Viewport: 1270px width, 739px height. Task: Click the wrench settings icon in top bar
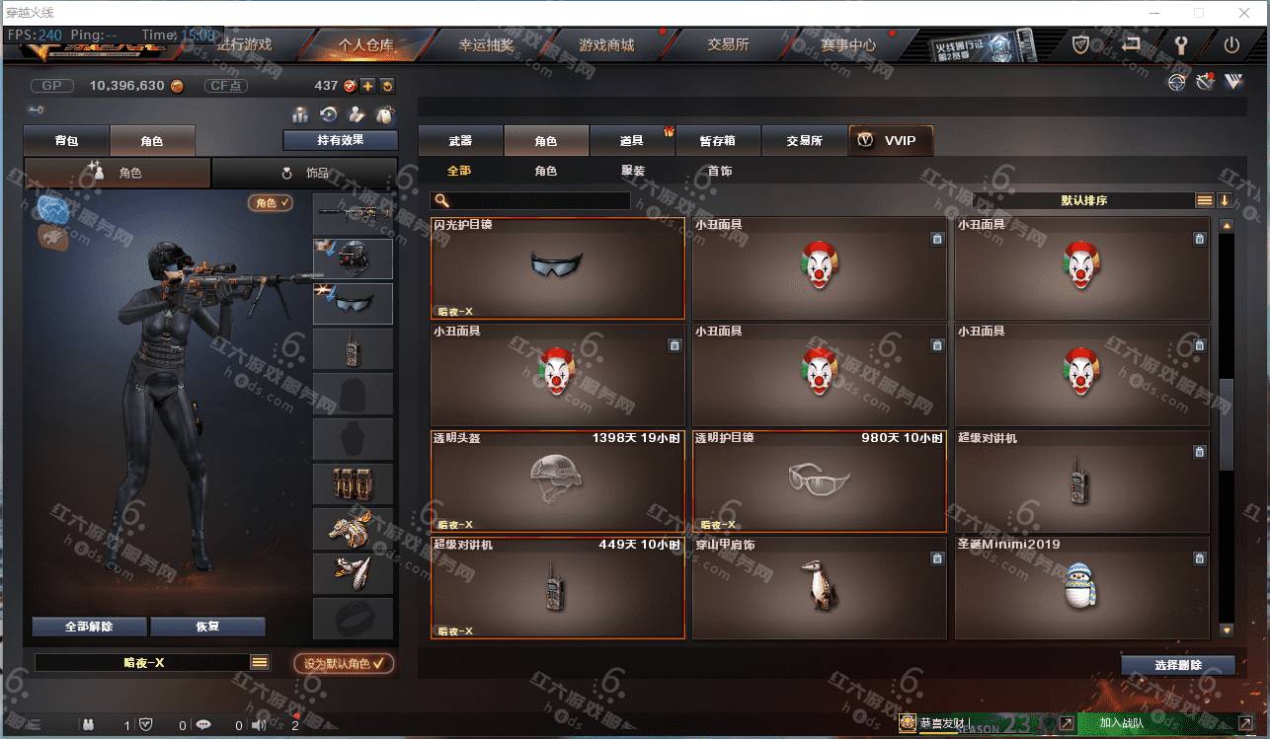pos(1181,44)
